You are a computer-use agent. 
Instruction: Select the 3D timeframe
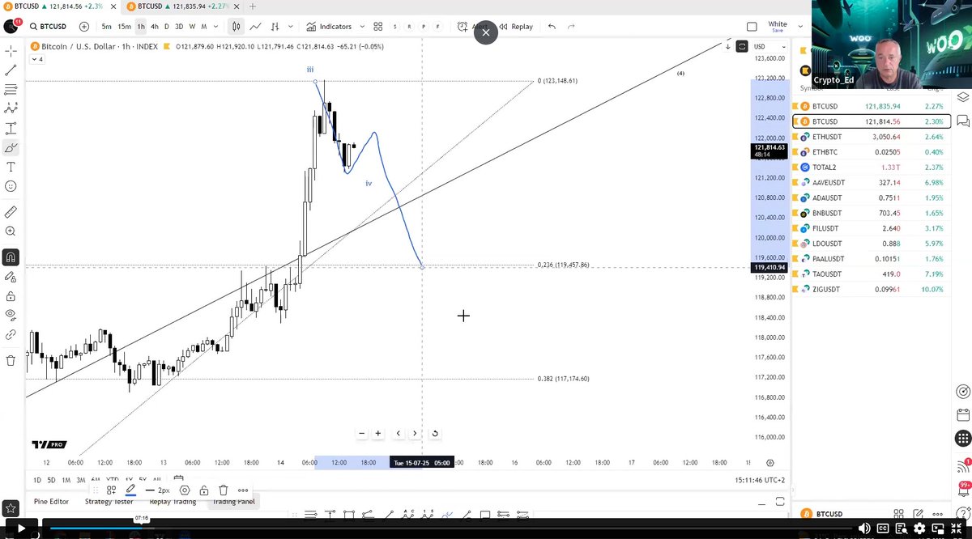179,27
